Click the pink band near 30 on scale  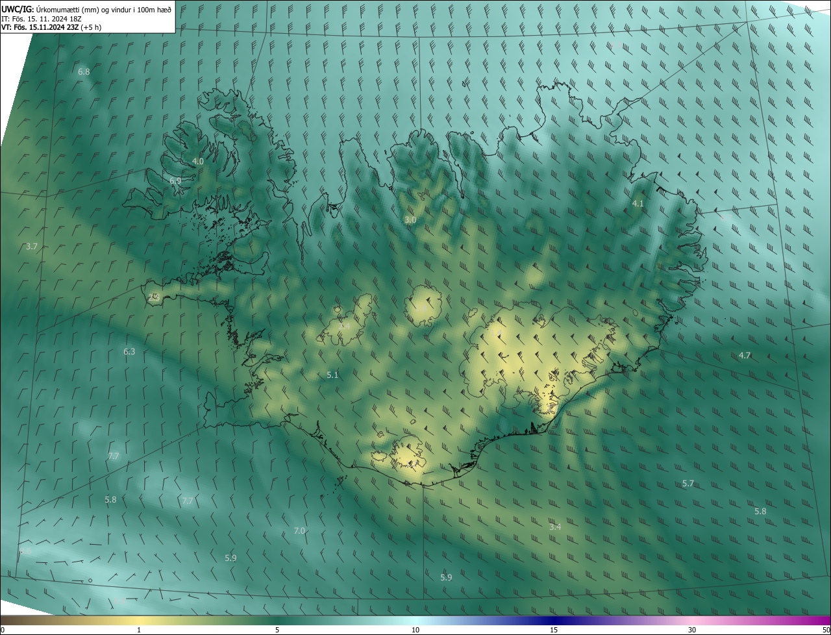[692, 621]
